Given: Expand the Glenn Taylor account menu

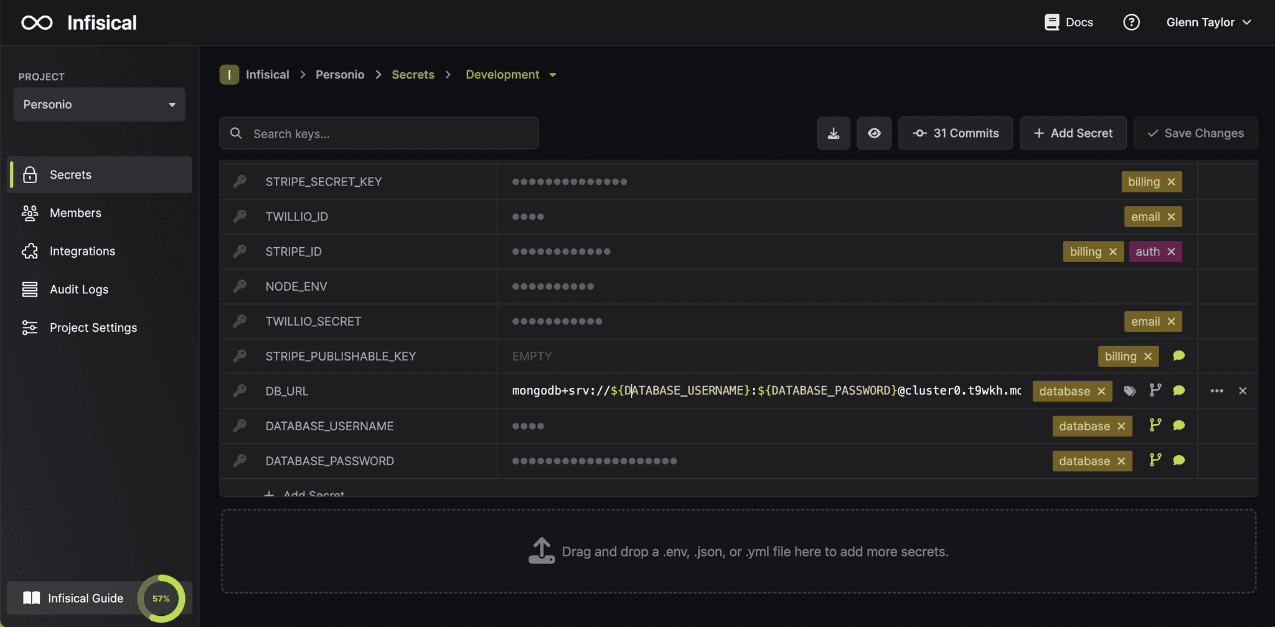Looking at the screenshot, I should pyautogui.click(x=1207, y=22).
